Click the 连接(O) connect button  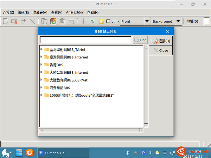pos(161,41)
